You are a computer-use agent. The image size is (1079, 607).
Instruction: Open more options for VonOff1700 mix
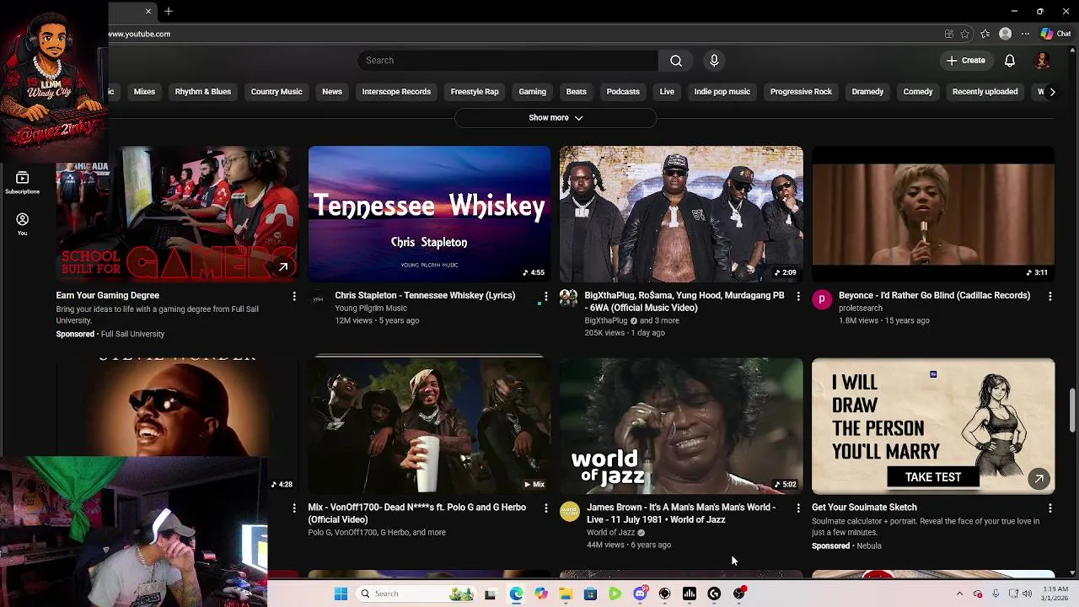(545, 508)
